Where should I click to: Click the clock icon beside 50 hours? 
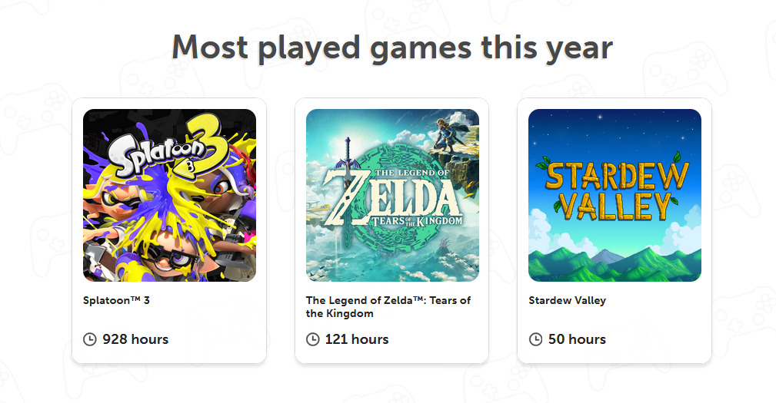coord(535,339)
